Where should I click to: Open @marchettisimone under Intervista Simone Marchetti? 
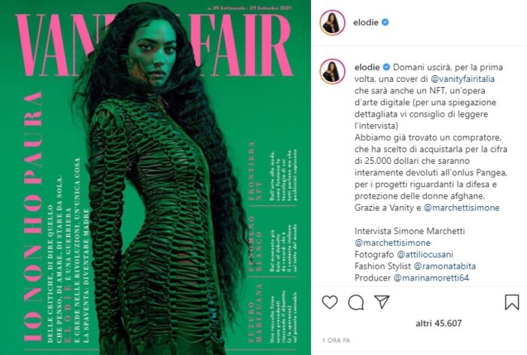[x=392, y=243]
